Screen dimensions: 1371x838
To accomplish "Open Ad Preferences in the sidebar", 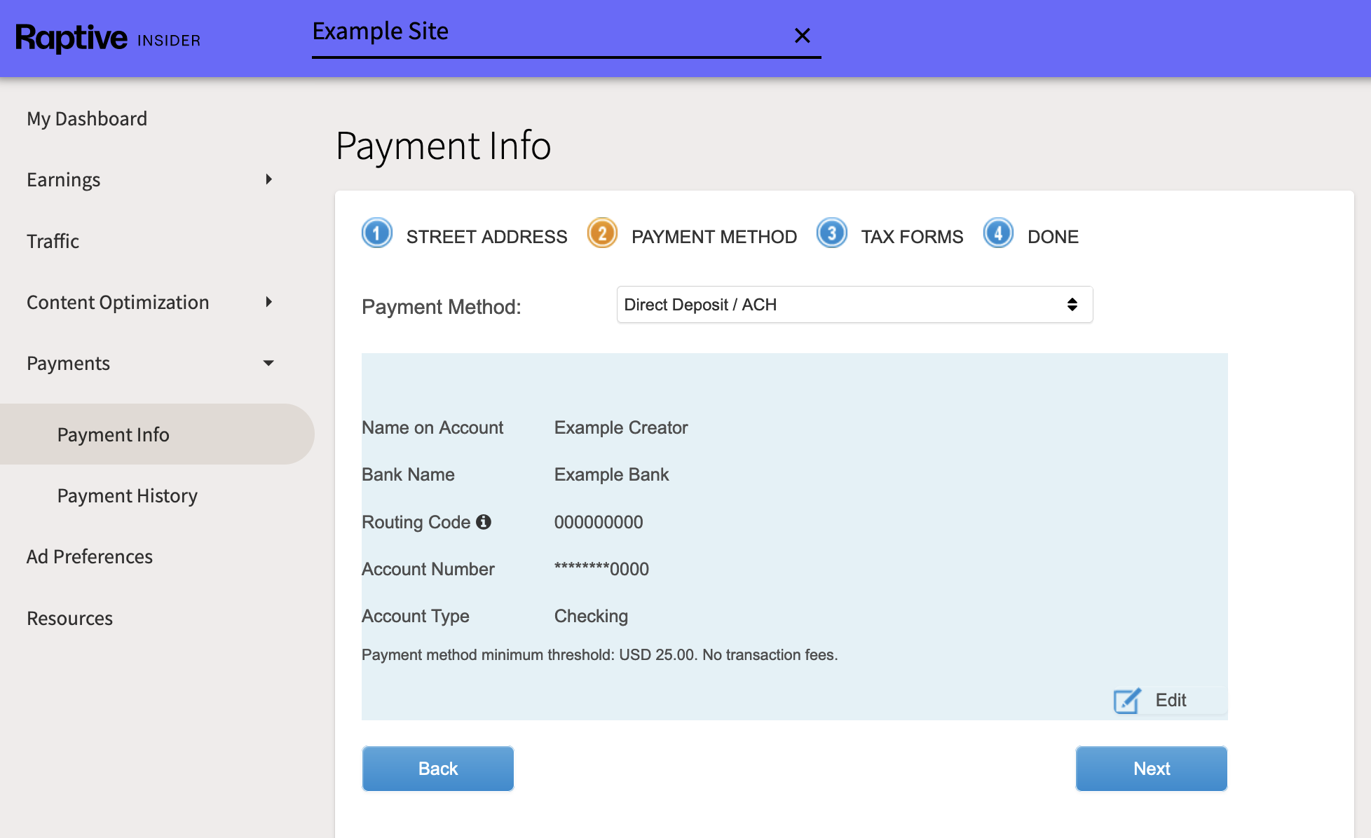I will tap(90, 556).
